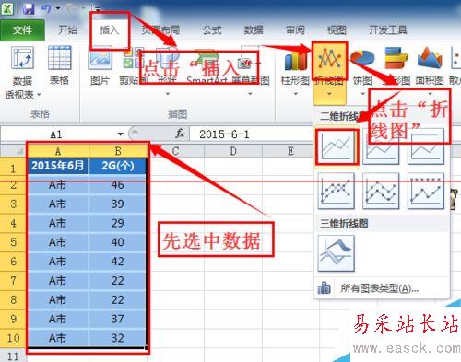461x362 pixels.
Task: Expand the Column chart (柱形图) dropdown arrow
Action: coord(296,94)
